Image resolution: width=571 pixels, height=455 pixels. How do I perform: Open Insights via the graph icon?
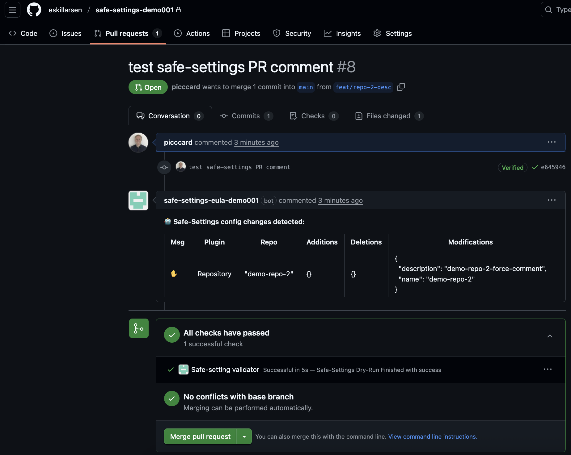(x=327, y=33)
